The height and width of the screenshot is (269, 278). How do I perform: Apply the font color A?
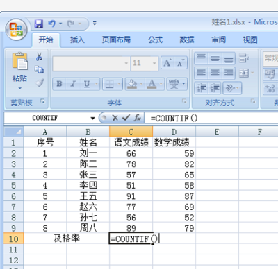tap(152, 84)
